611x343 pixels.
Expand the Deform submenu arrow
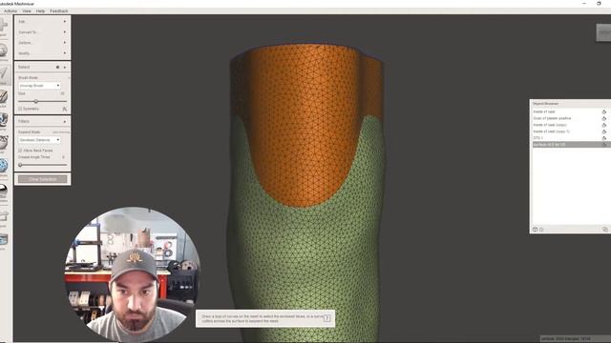[65, 42]
